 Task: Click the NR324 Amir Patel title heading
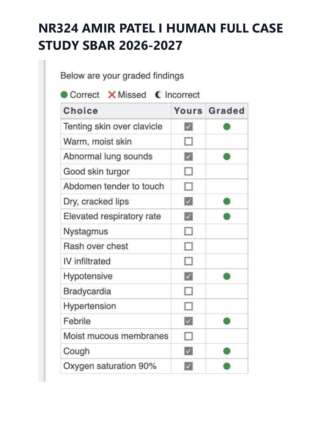161,37
